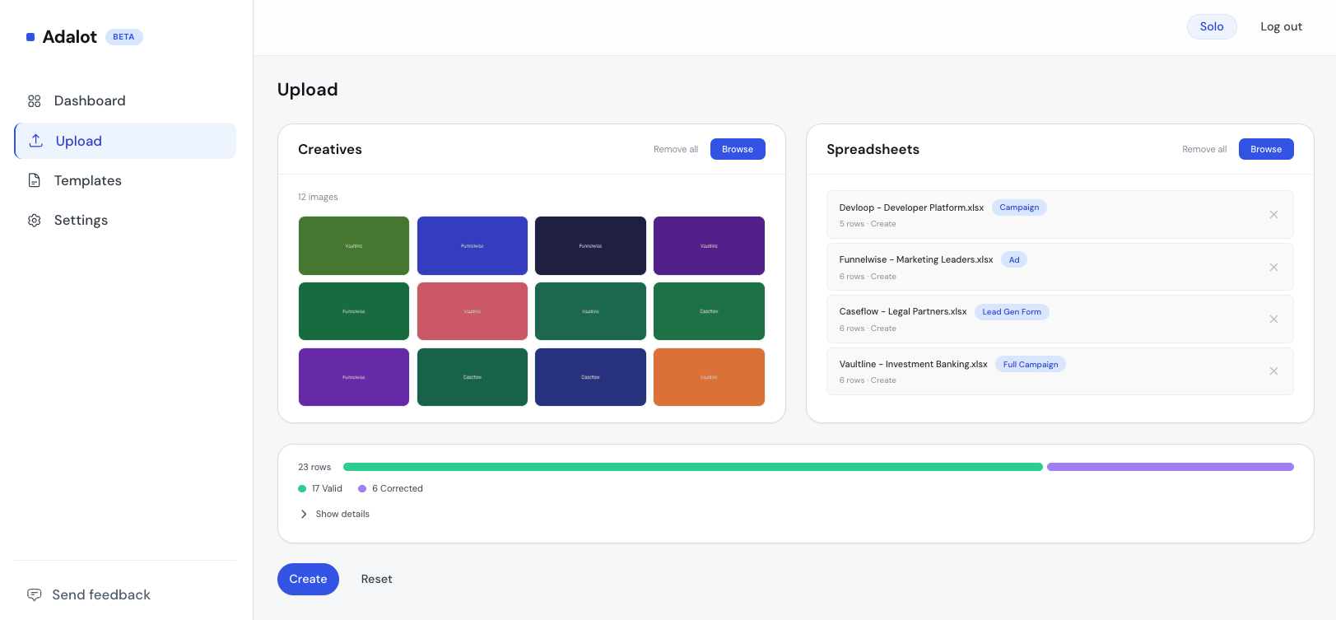Click the purple Corrected progress bar segment
This screenshot has height=620, width=1336.
1170,467
